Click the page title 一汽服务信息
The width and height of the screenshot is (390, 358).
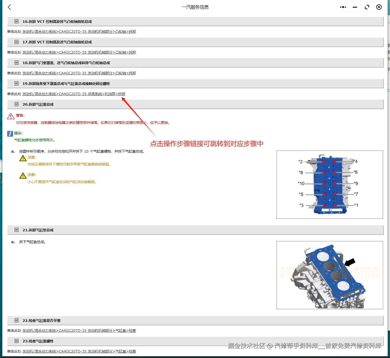(195, 7)
